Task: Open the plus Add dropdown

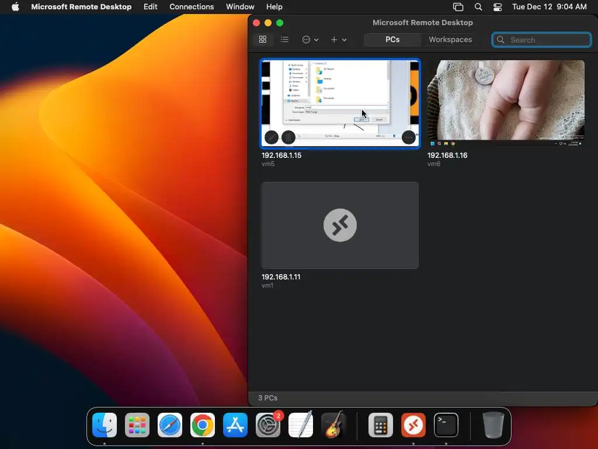Action: [338, 40]
